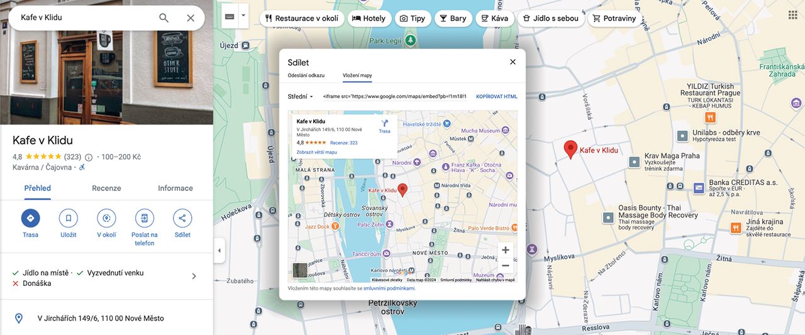Open the Trasa directions button in sidebar
The height and width of the screenshot is (335, 805).
point(30,218)
